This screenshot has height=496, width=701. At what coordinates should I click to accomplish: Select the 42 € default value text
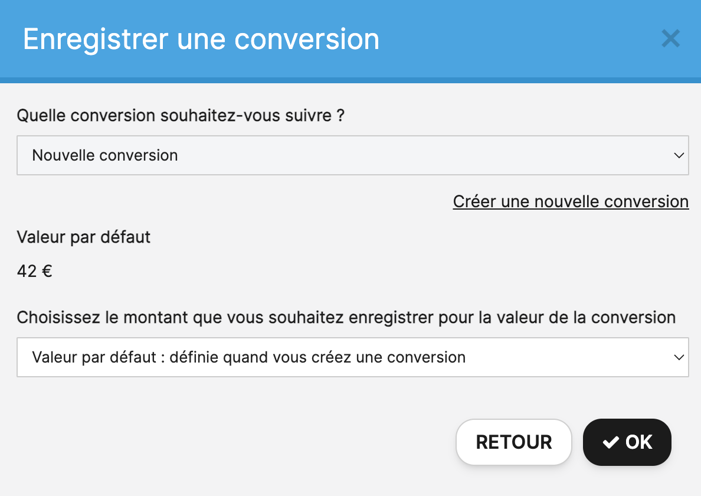coord(35,271)
